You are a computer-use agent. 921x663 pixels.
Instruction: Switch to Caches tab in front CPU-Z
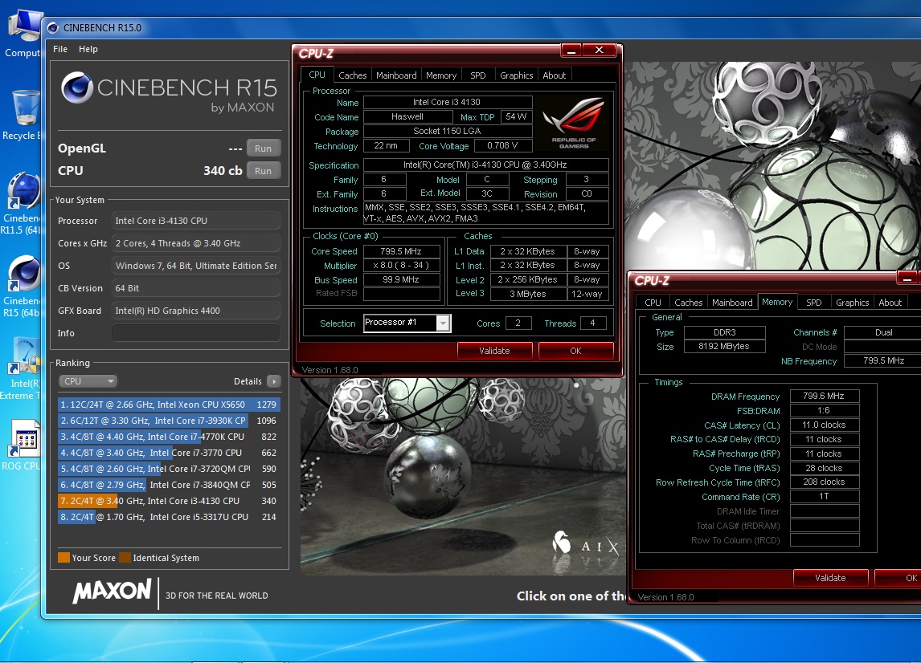pos(353,75)
